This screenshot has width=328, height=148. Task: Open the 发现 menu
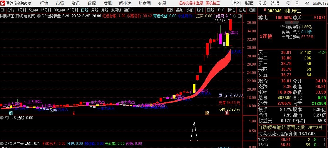point(108,3)
